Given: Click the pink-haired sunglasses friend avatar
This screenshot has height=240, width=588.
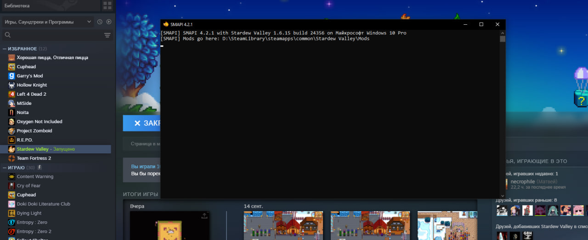Looking at the screenshot, I should 578,210.
